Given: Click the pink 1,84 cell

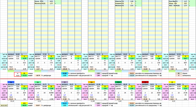Looking at the screenshot, I should (x=98, y=76).
